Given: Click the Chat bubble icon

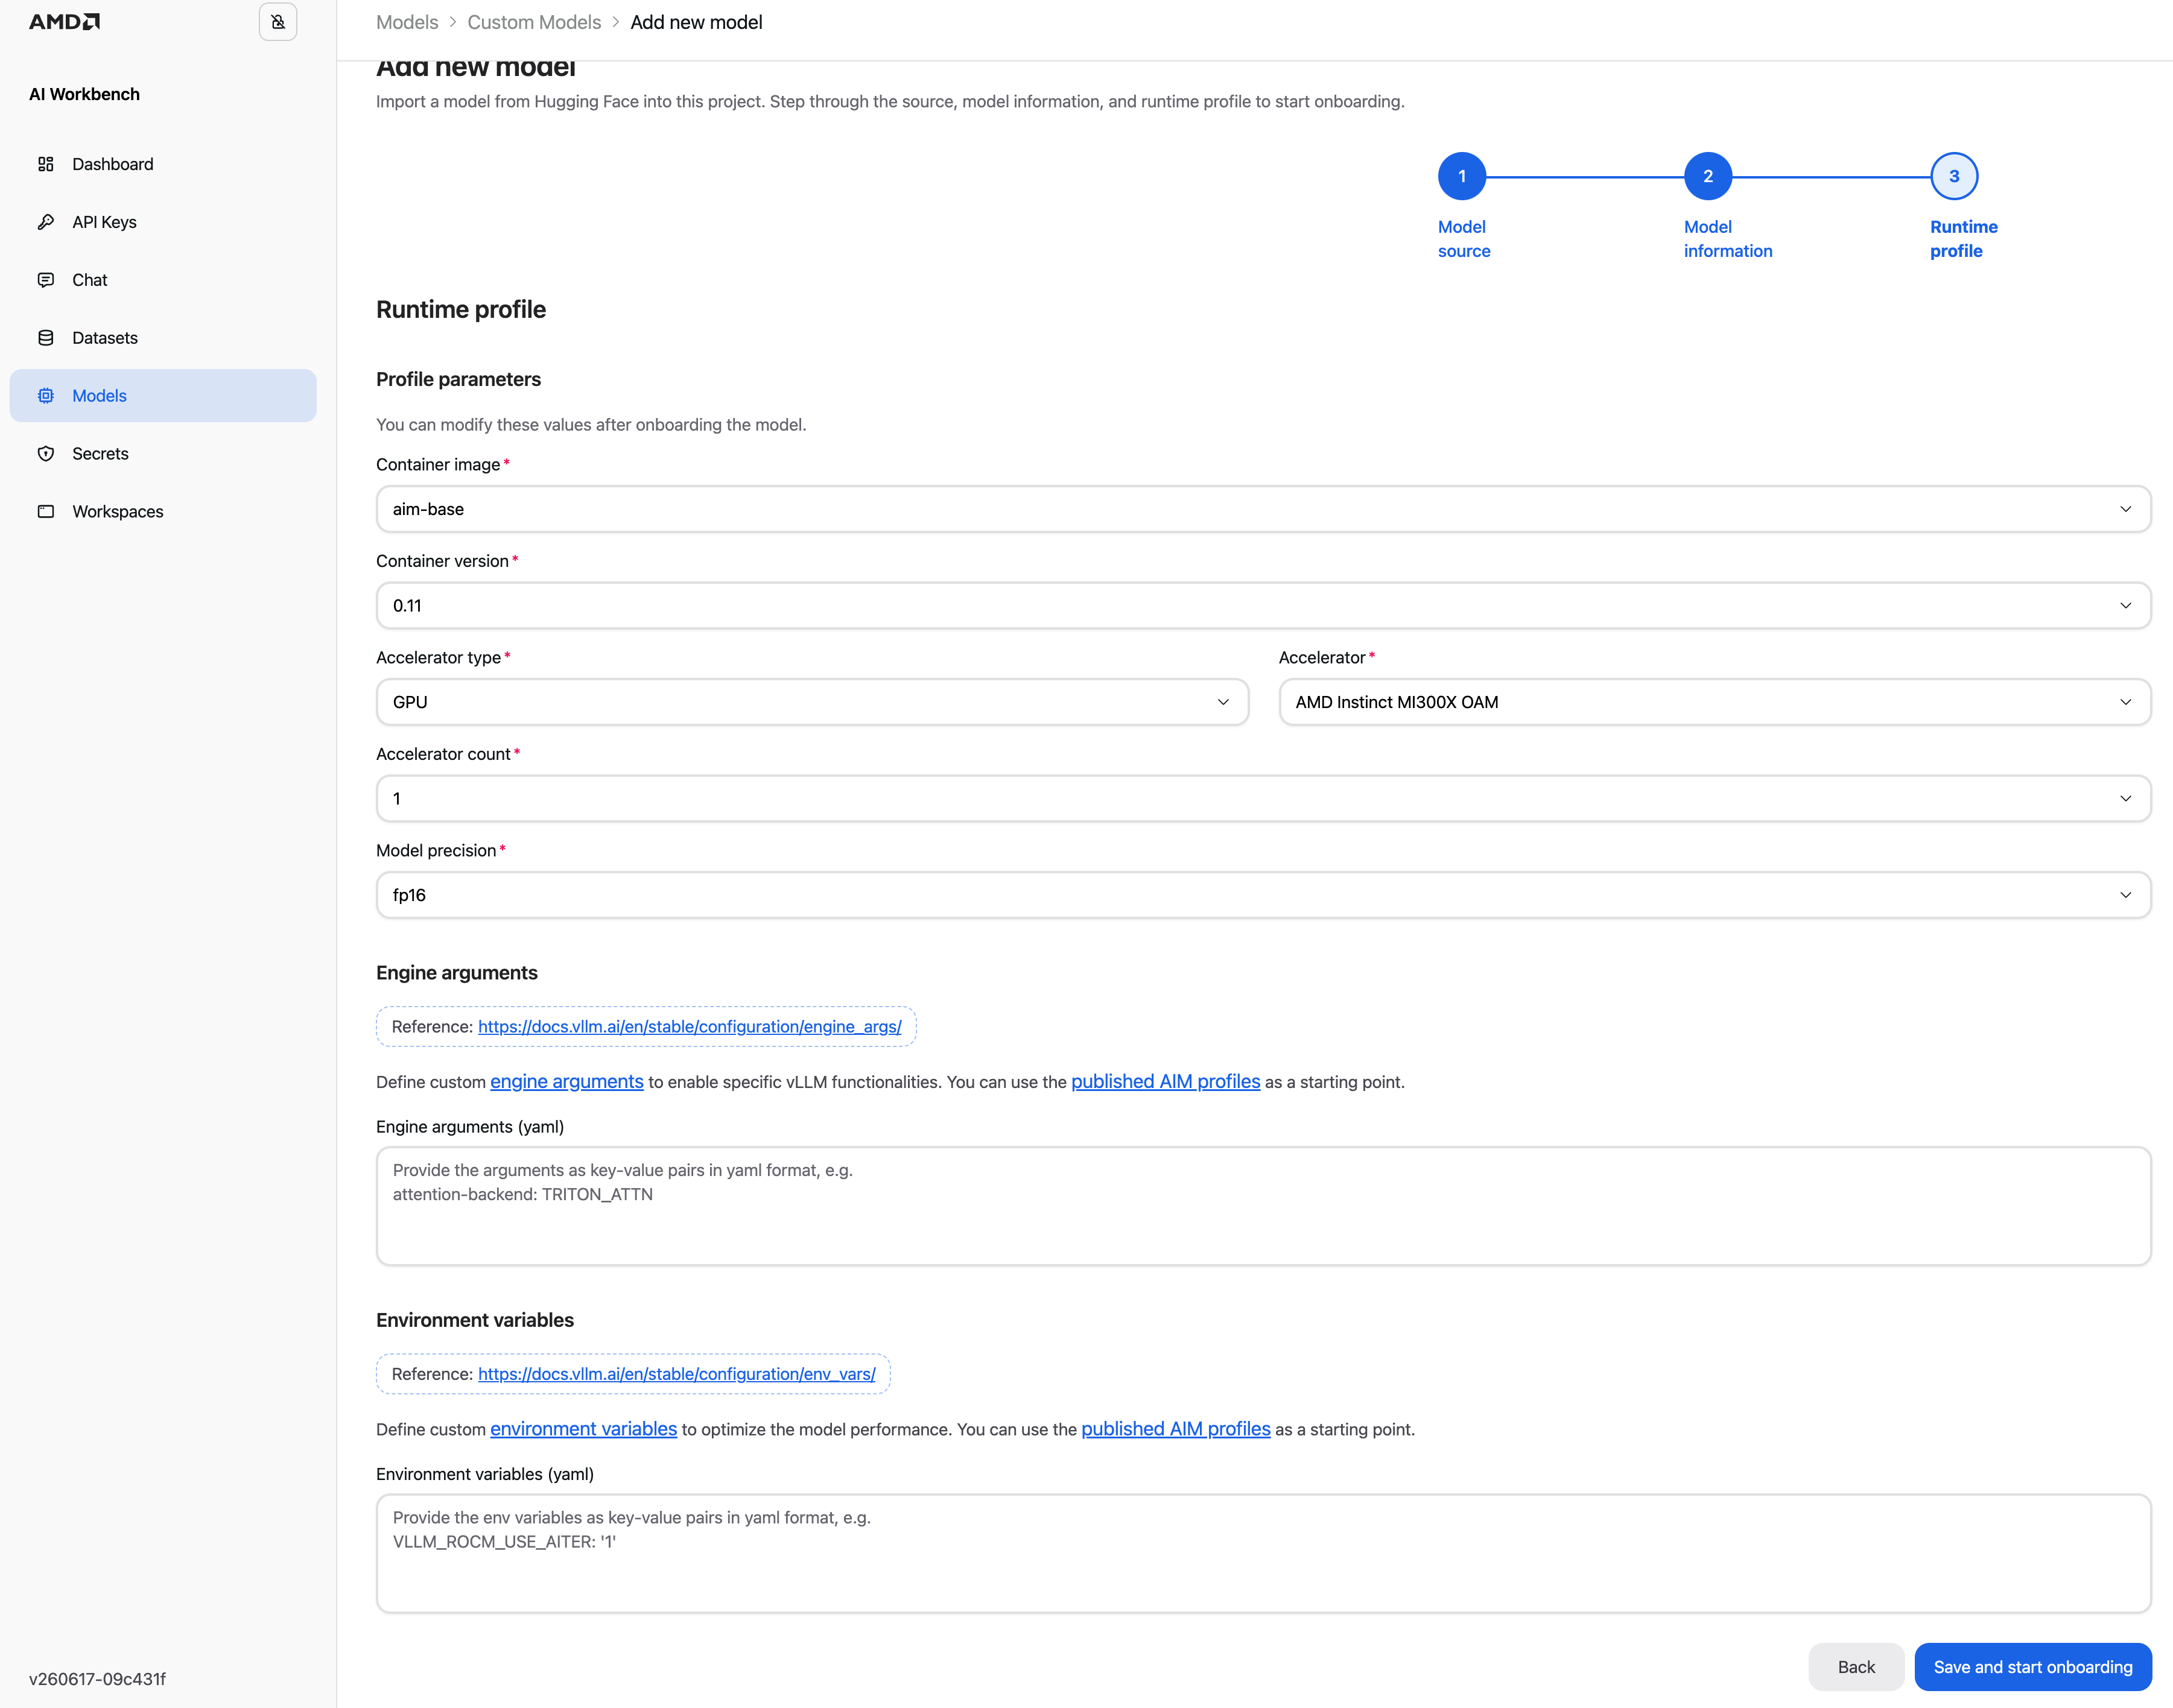Looking at the screenshot, I should pyautogui.click(x=46, y=280).
